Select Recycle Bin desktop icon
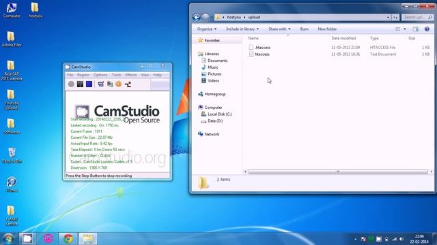The height and width of the screenshot is (245, 437). (12, 156)
